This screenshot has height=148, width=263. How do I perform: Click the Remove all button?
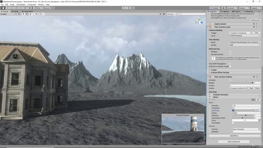255,20
